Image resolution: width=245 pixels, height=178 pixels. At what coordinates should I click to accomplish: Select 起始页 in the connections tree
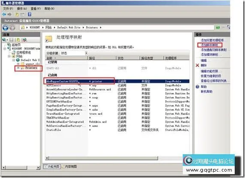click(16, 45)
